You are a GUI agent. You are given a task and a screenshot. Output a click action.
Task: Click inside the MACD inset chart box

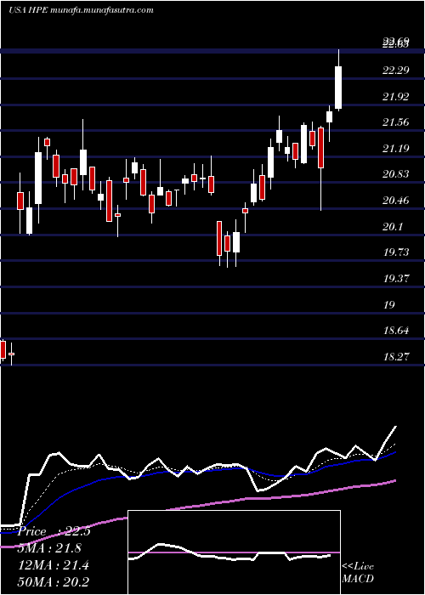234,552
